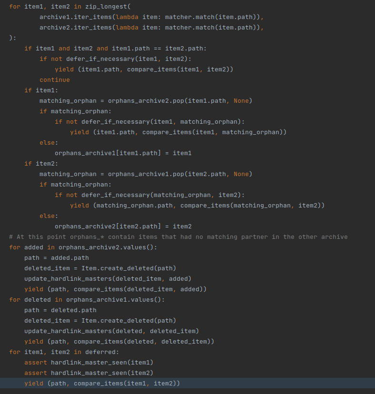Click 'yield (path, compare_items(deleted, deleted_item))' line

(x=119, y=342)
